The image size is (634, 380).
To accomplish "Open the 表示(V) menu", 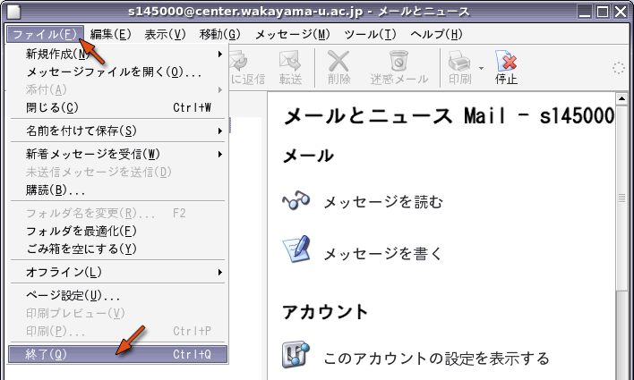I will point(166,34).
